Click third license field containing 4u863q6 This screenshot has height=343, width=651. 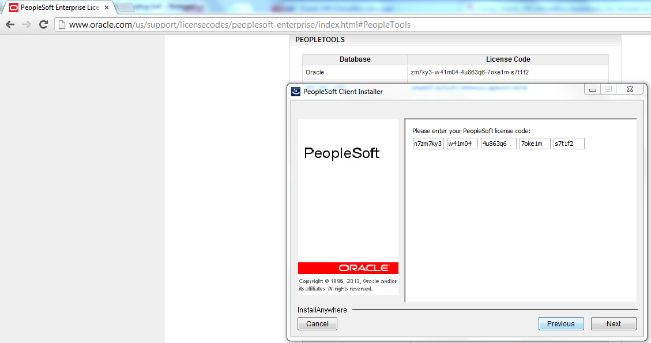pos(498,144)
